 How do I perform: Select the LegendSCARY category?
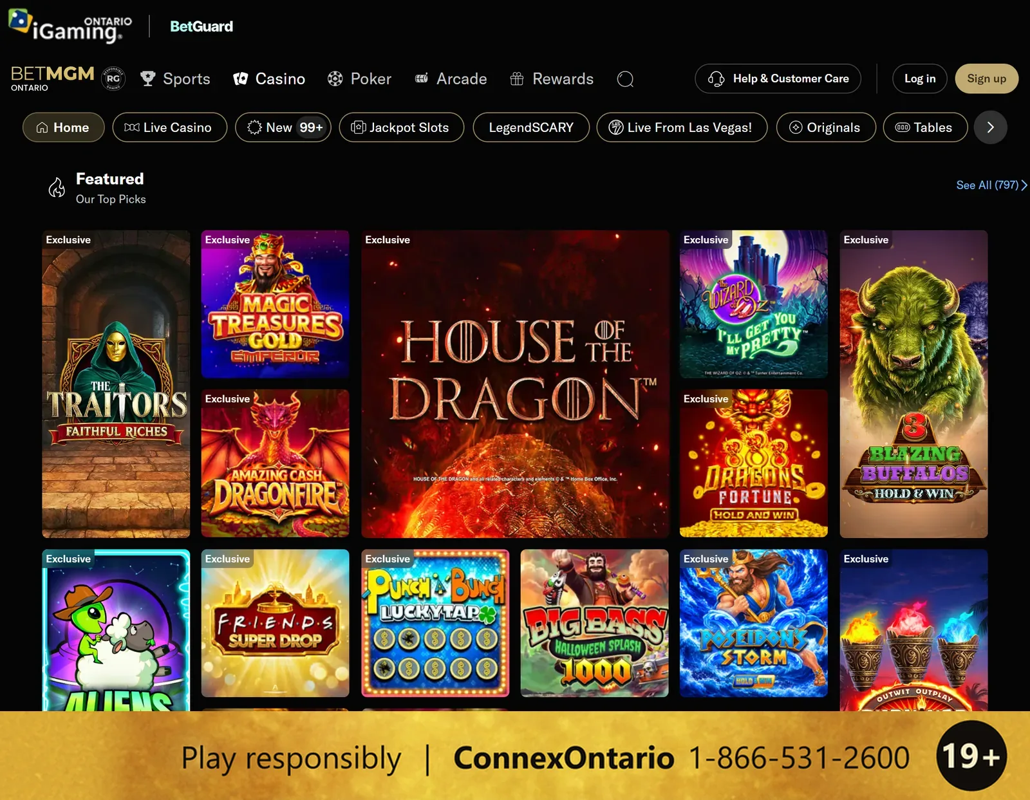[531, 127]
